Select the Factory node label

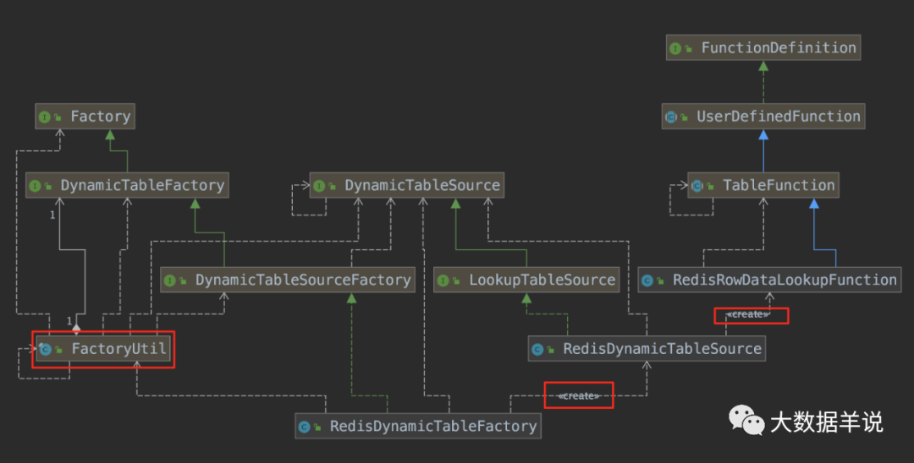coord(100,117)
